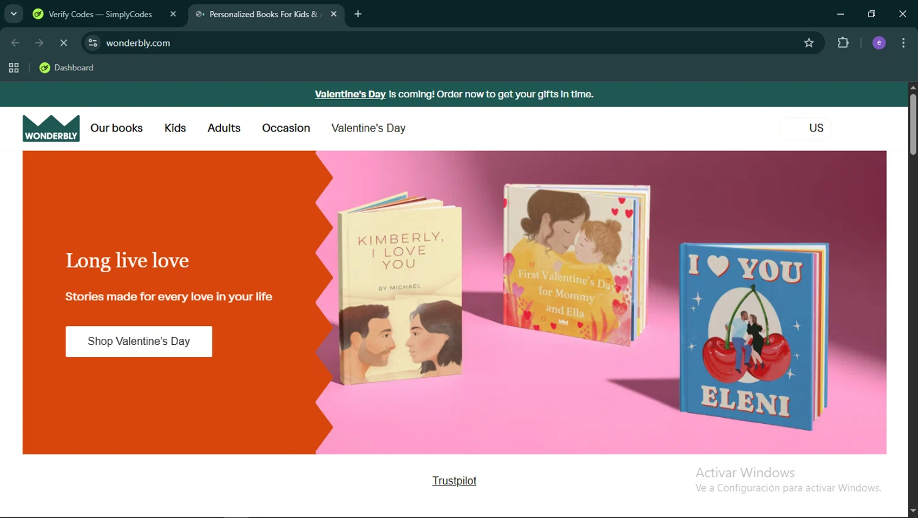Go back to previous page

pyautogui.click(x=15, y=43)
